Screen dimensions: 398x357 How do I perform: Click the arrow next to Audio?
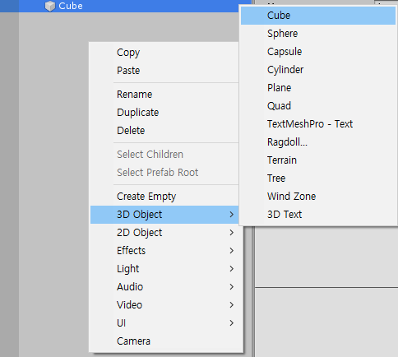pyautogui.click(x=232, y=287)
